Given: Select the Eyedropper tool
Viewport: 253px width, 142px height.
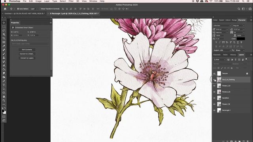Looking at the screenshot, I should pos(4,46).
